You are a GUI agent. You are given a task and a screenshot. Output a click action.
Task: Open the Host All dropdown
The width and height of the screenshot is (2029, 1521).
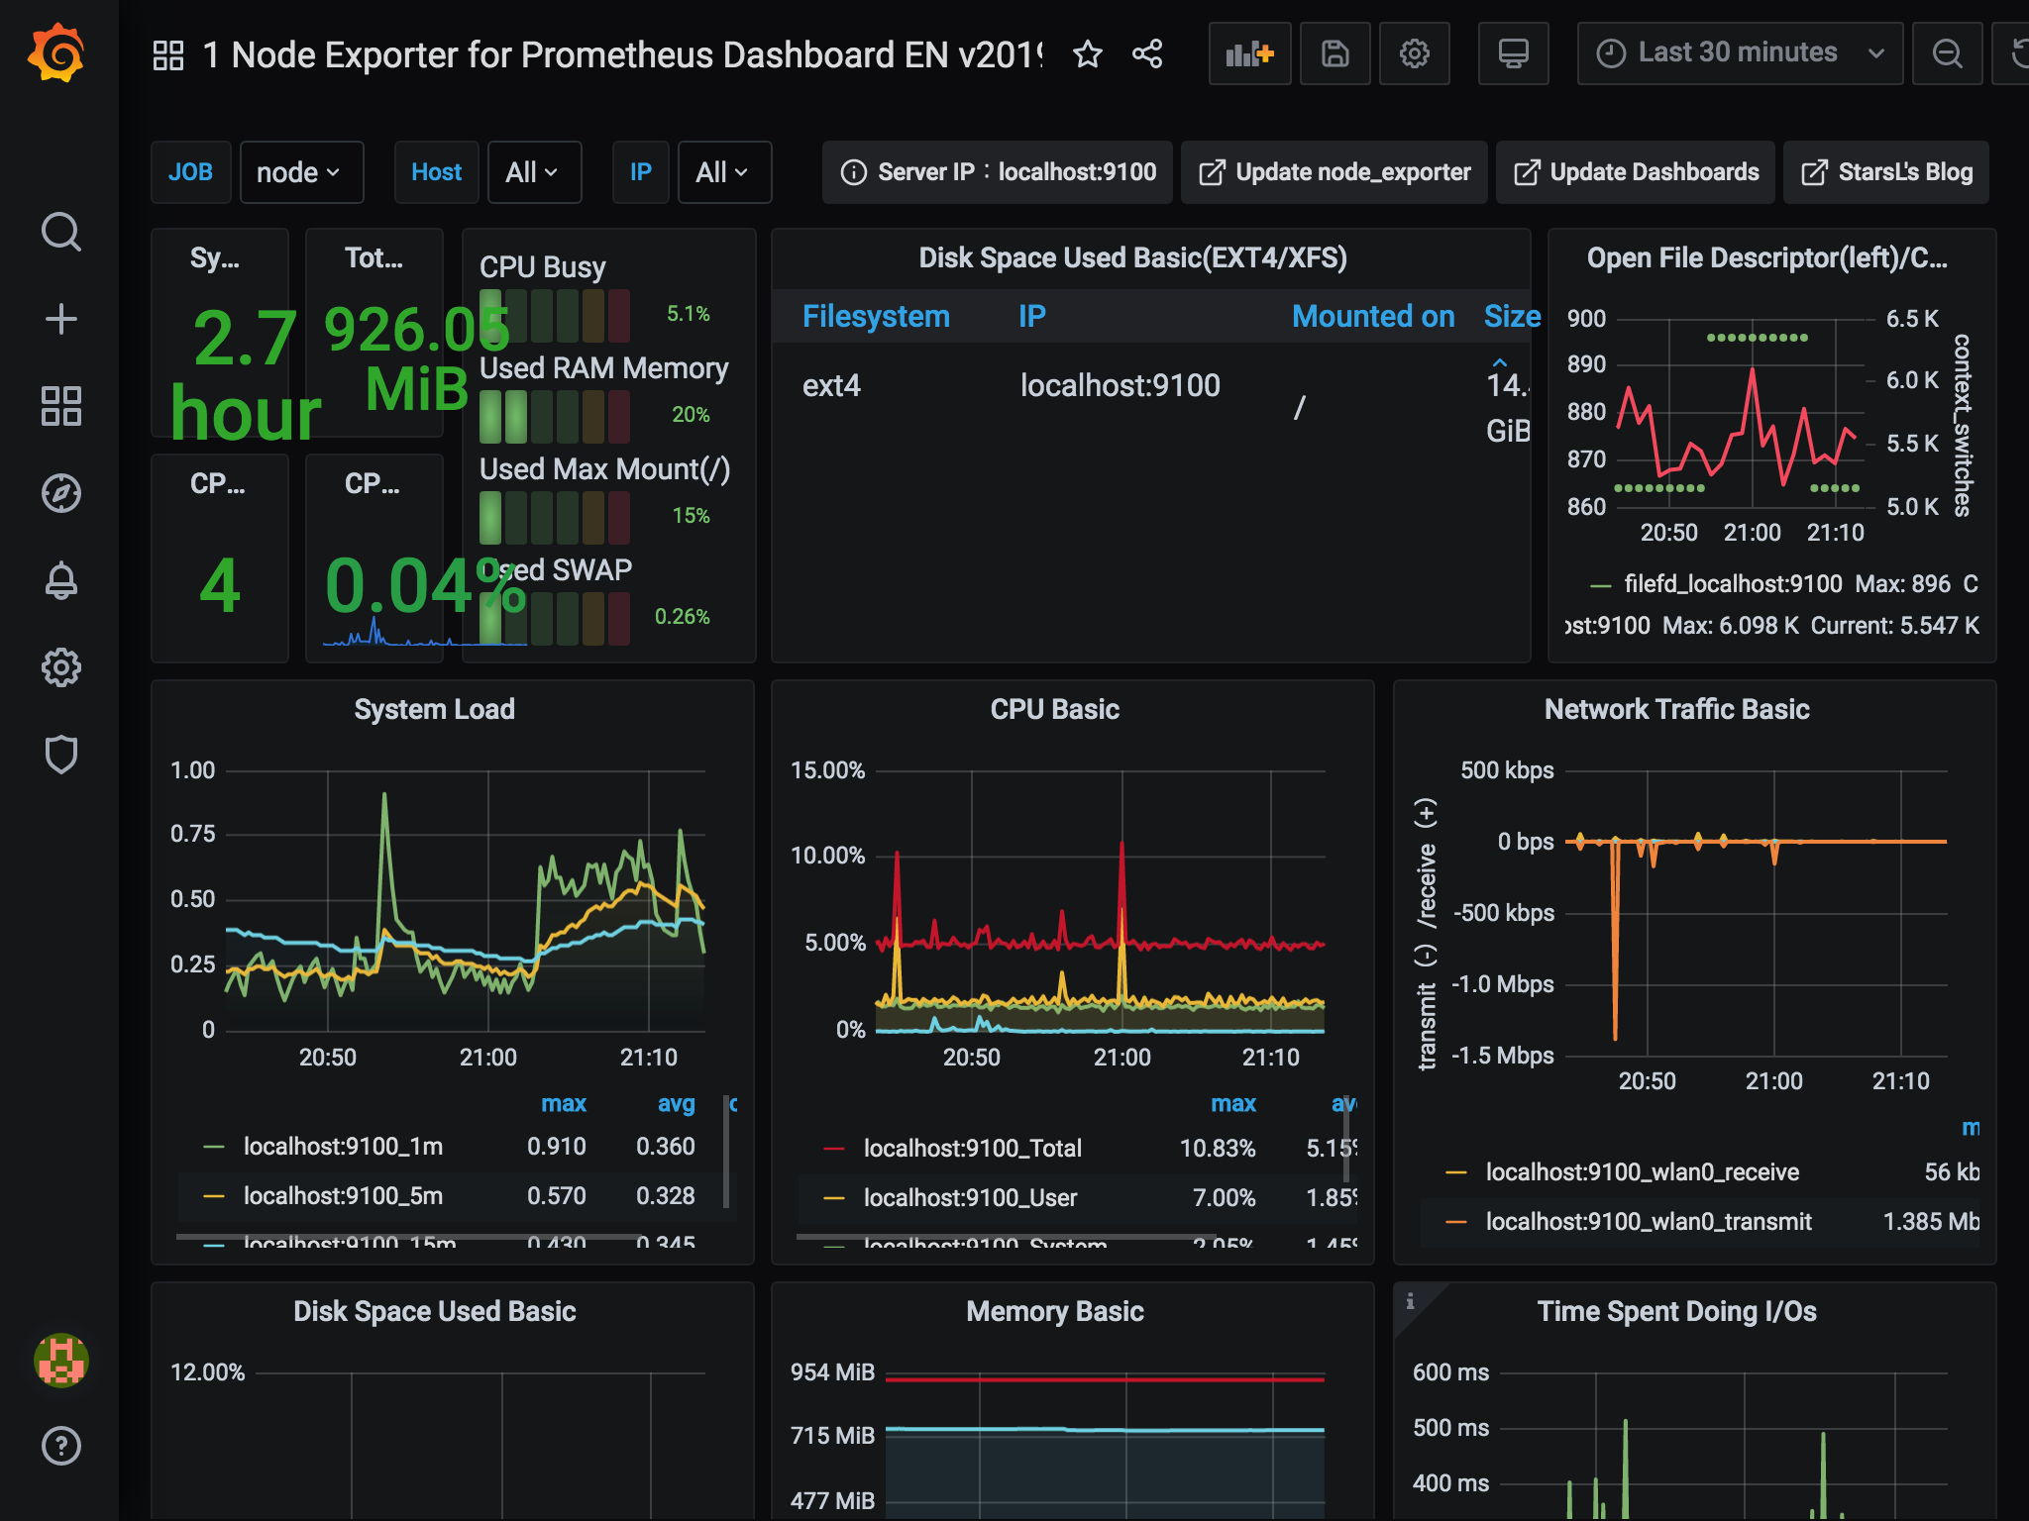click(533, 172)
